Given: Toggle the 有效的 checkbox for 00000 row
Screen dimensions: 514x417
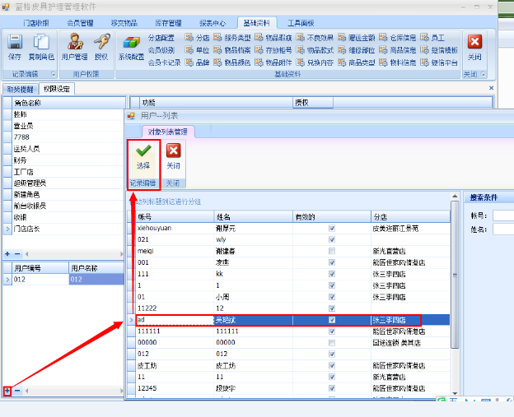Looking at the screenshot, I should pos(332,342).
